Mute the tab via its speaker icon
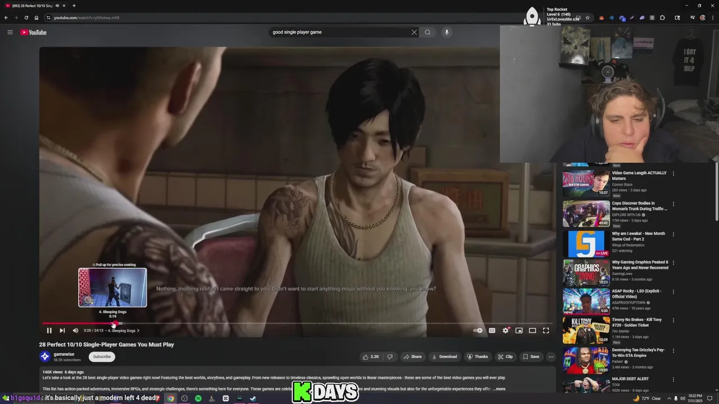This screenshot has width=719, height=404. point(57,6)
